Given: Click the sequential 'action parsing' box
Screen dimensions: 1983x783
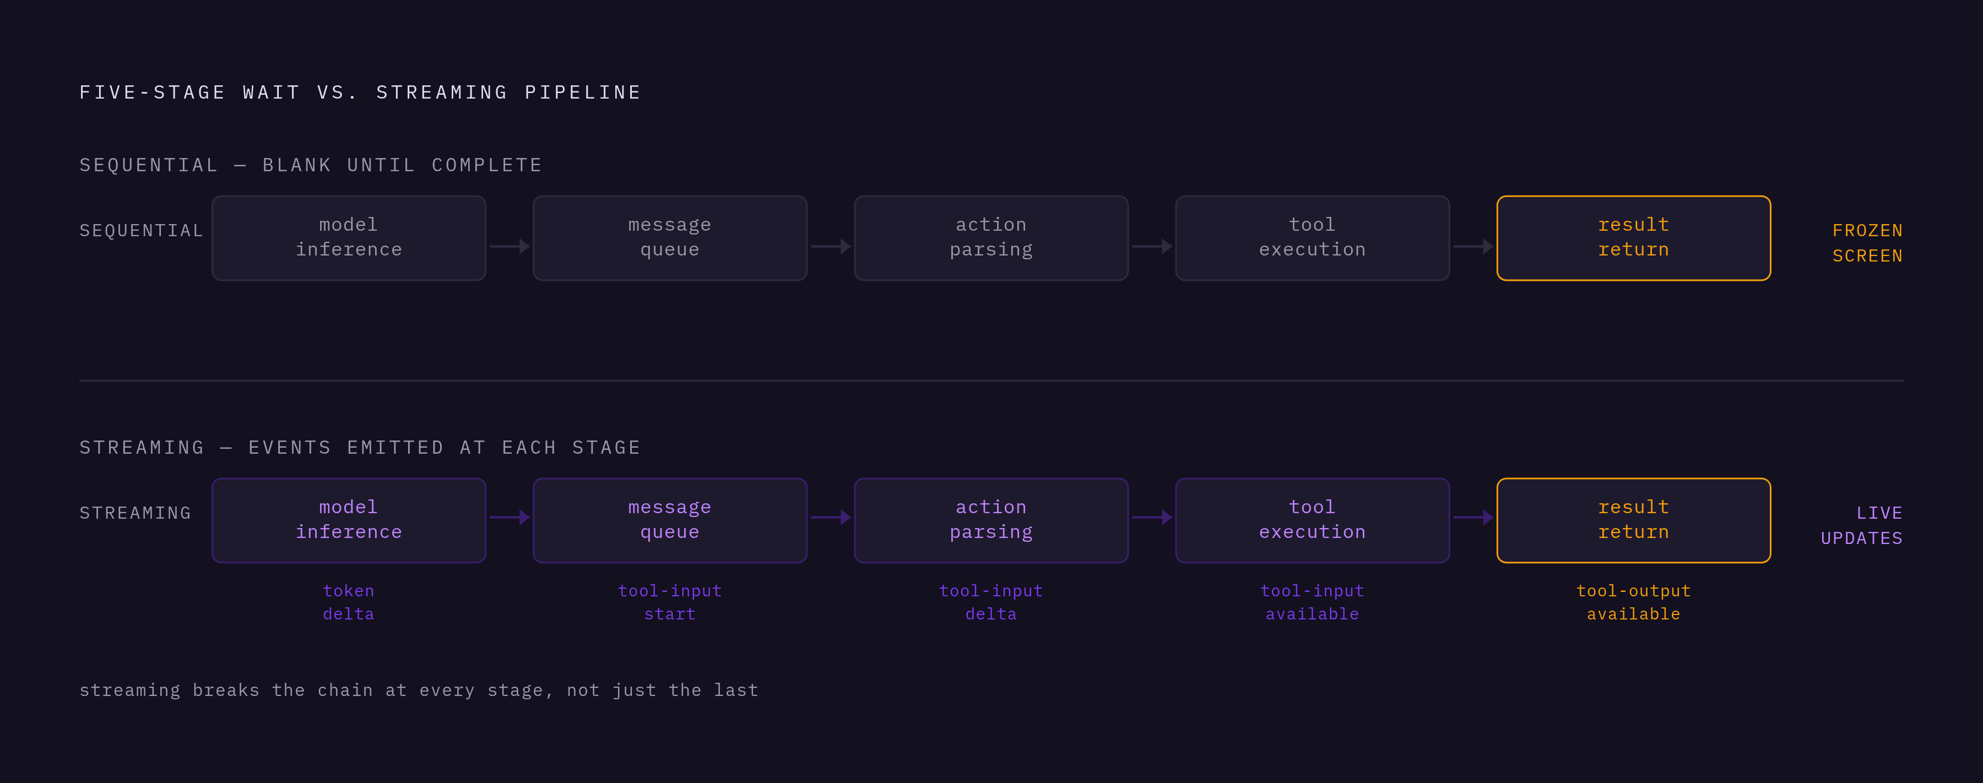Looking at the screenshot, I should click(991, 238).
